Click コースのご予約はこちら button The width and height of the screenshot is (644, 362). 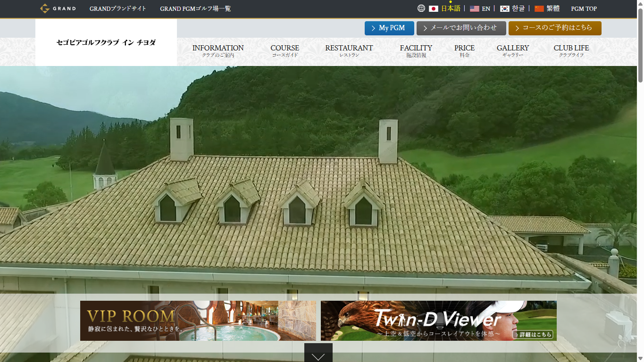[555, 28]
